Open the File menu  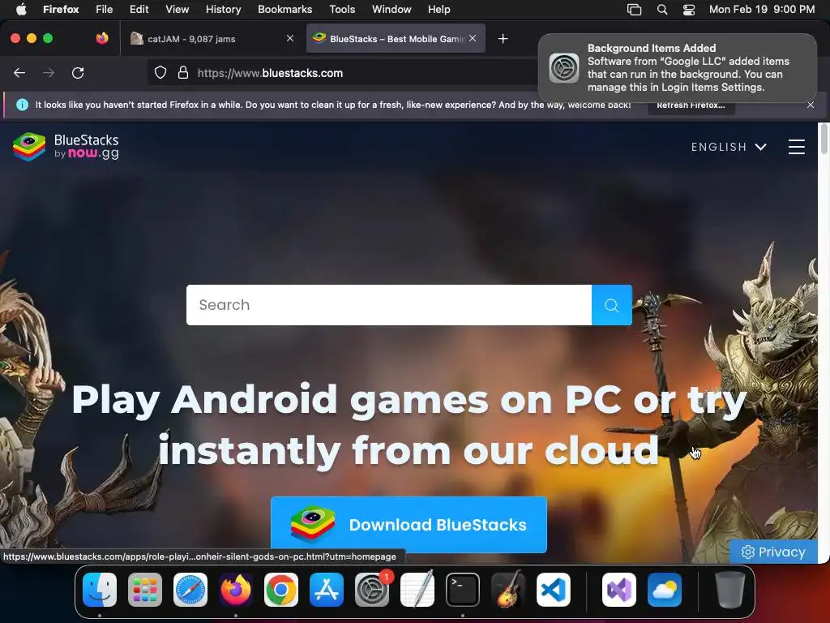[x=105, y=10]
